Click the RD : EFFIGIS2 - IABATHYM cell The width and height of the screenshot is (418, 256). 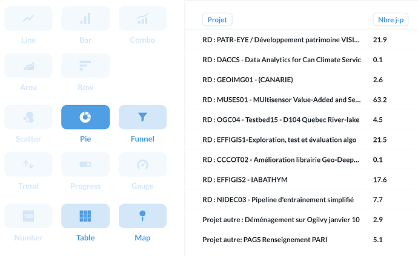245,180
